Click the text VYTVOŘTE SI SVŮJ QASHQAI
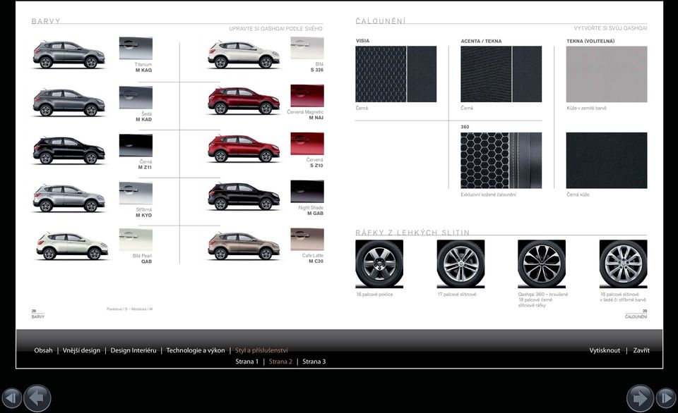 pos(610,28)
